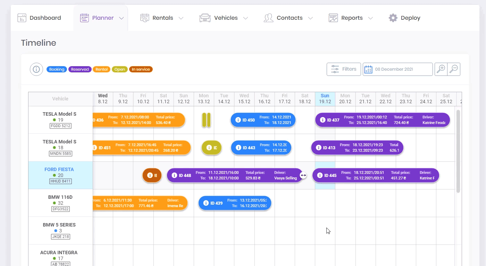Screen dimensions: 486x266
Task: Open info icon on reservation ID 437
Action: pyautogui.click(x=322, y=120)
